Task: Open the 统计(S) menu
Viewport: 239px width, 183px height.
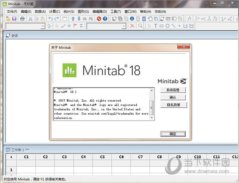Action: [x=69, y=12]
